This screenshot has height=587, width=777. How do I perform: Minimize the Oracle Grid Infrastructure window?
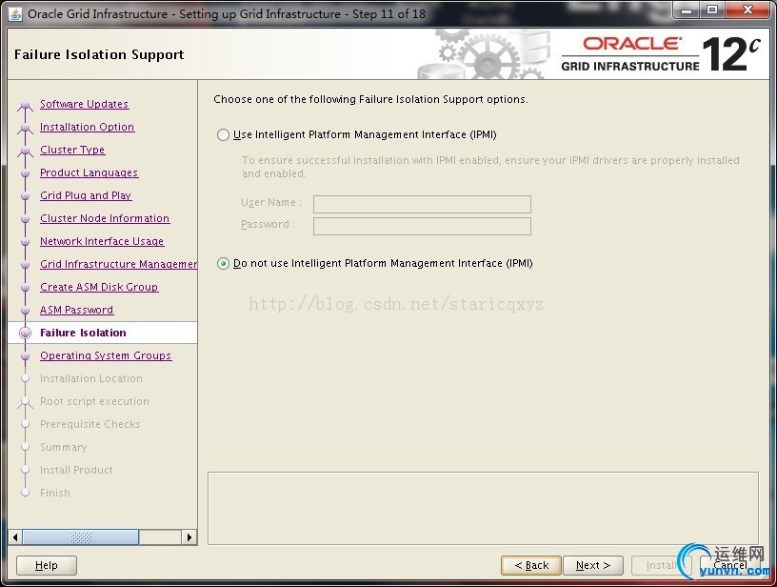687,10
